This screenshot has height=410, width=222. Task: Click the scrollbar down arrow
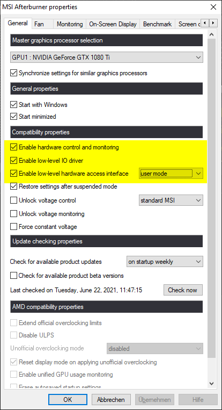(x=212, y=384)
